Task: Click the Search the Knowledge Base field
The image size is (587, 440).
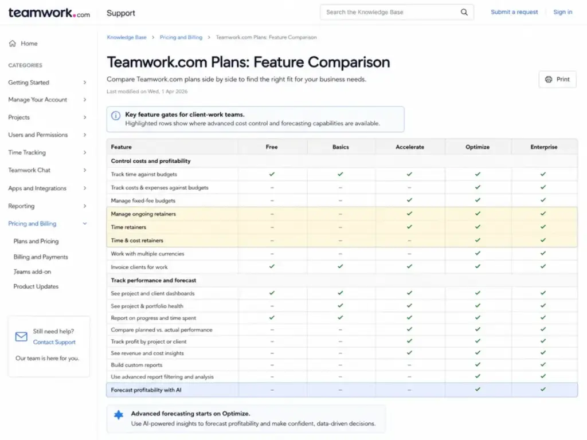Action: click(397, 12)
